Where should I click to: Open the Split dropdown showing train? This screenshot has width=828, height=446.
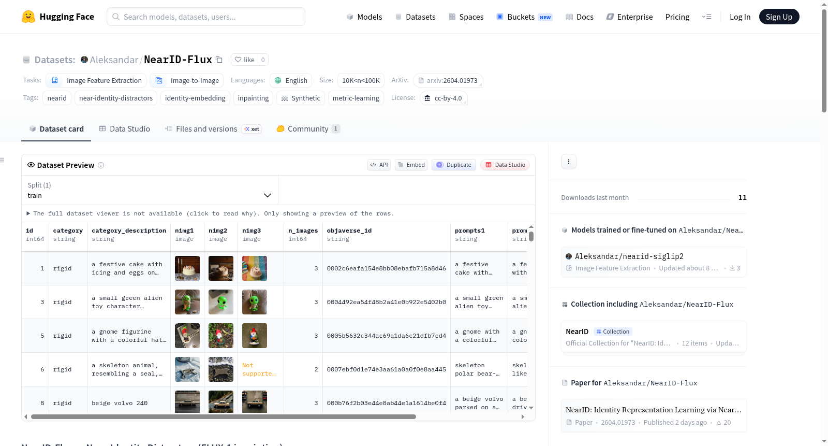(150, 190)
